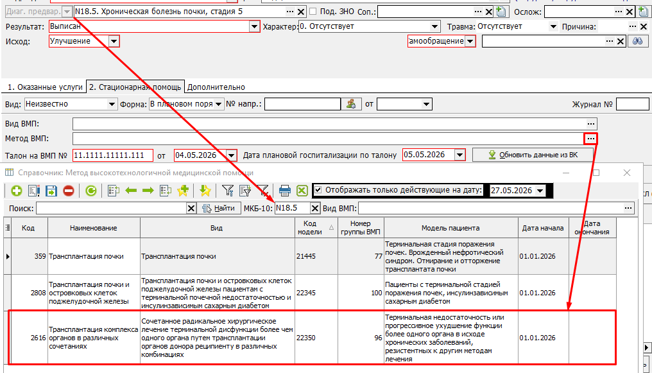Click the star with down arrow icon

point(205,191)
